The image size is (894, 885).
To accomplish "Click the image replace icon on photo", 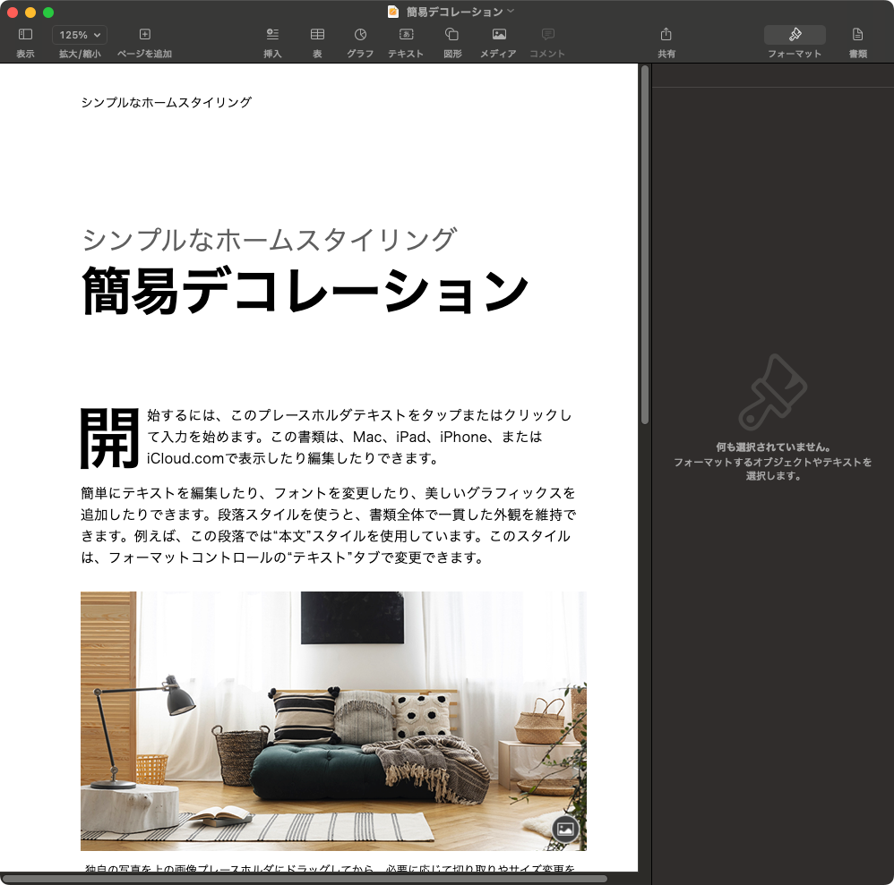I will click(564, 829).
